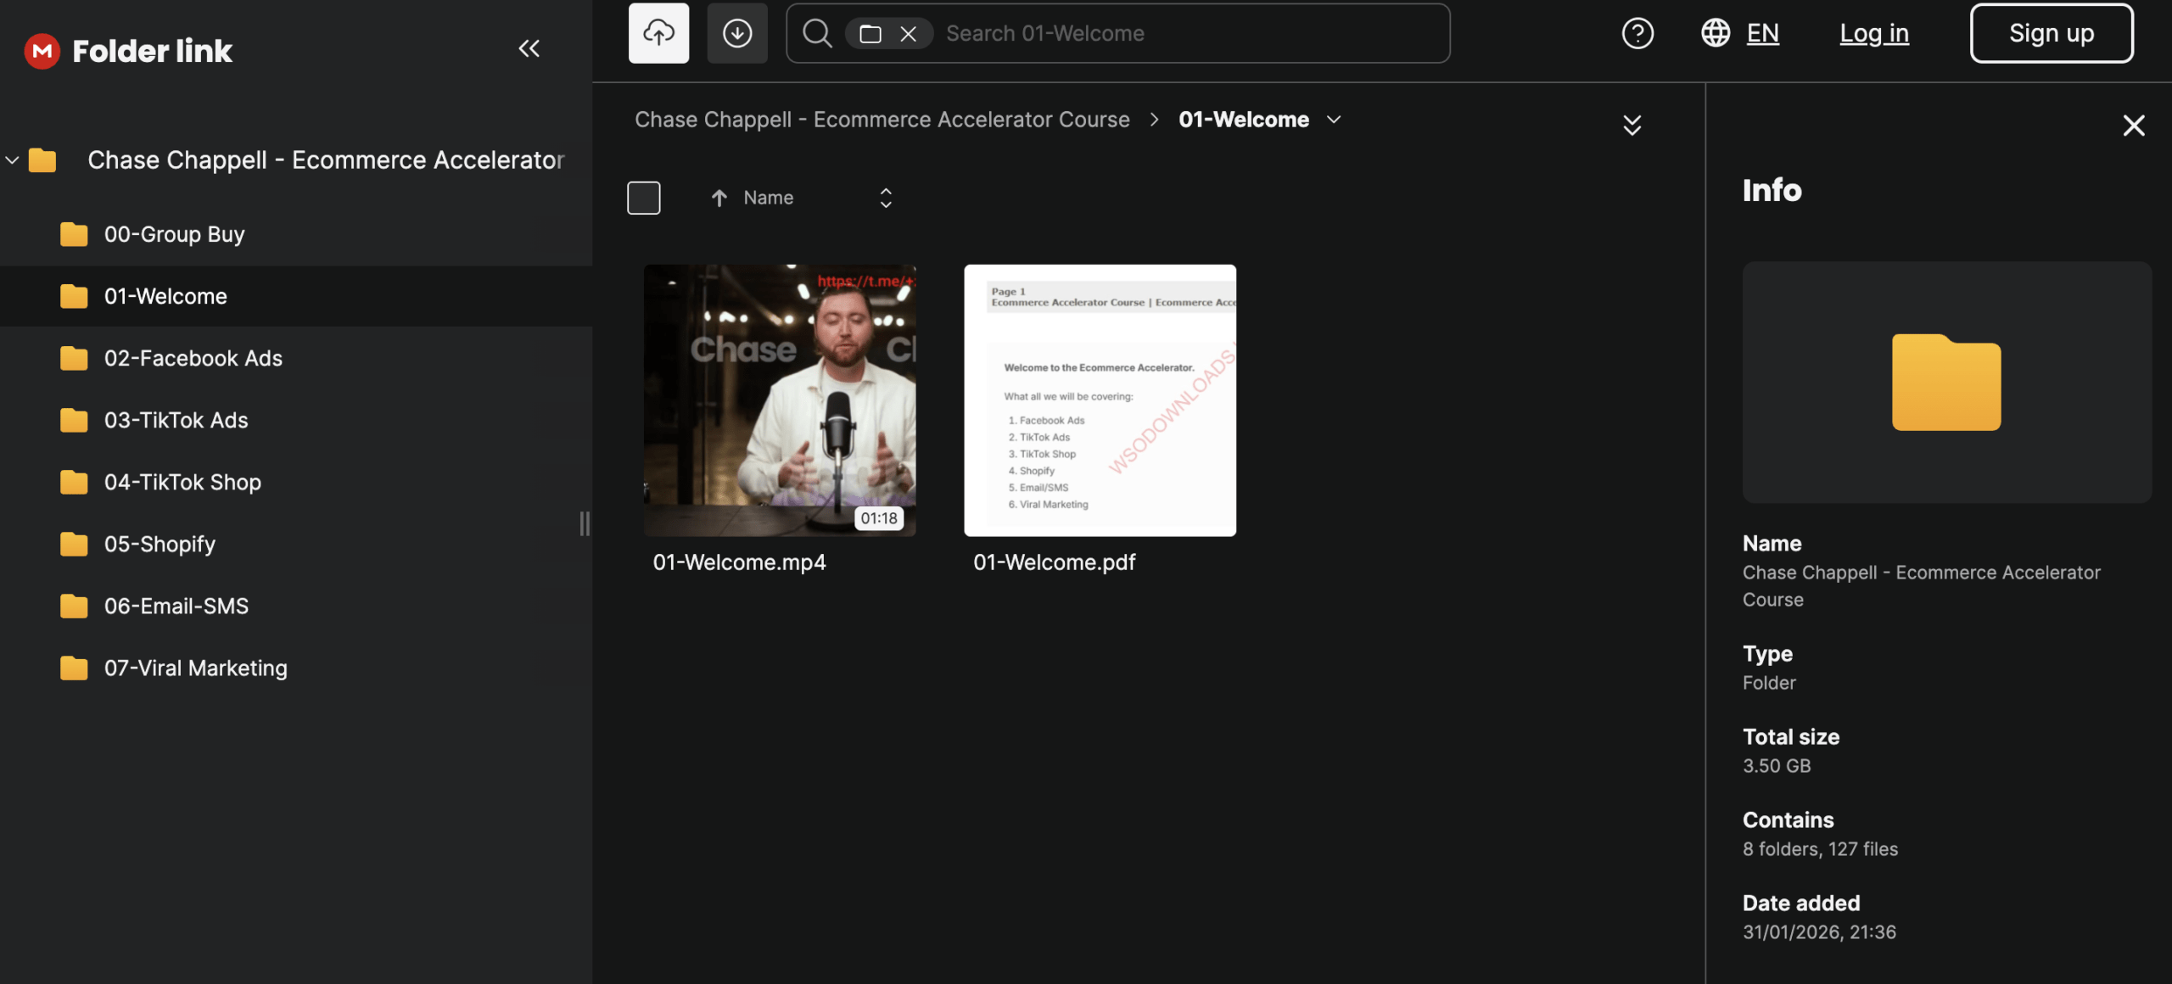This screenshot has width=2172, height=984.
Task: Open the Name sort column chooser
Action: point(885,198)
